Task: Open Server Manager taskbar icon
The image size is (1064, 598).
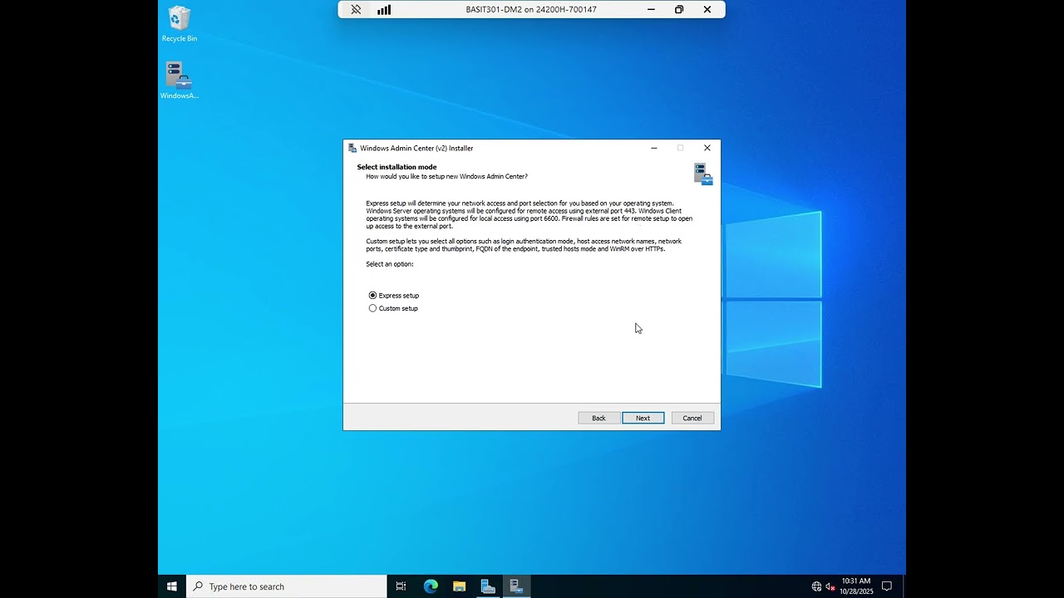Action: pos(488,586)
